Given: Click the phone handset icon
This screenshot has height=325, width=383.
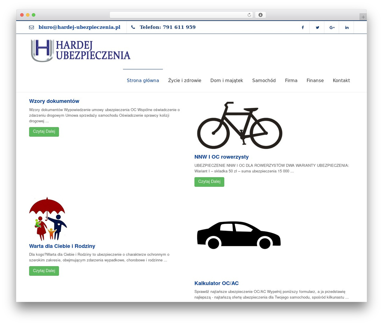Looking at the screenshot, I should (x=133, y=27).
